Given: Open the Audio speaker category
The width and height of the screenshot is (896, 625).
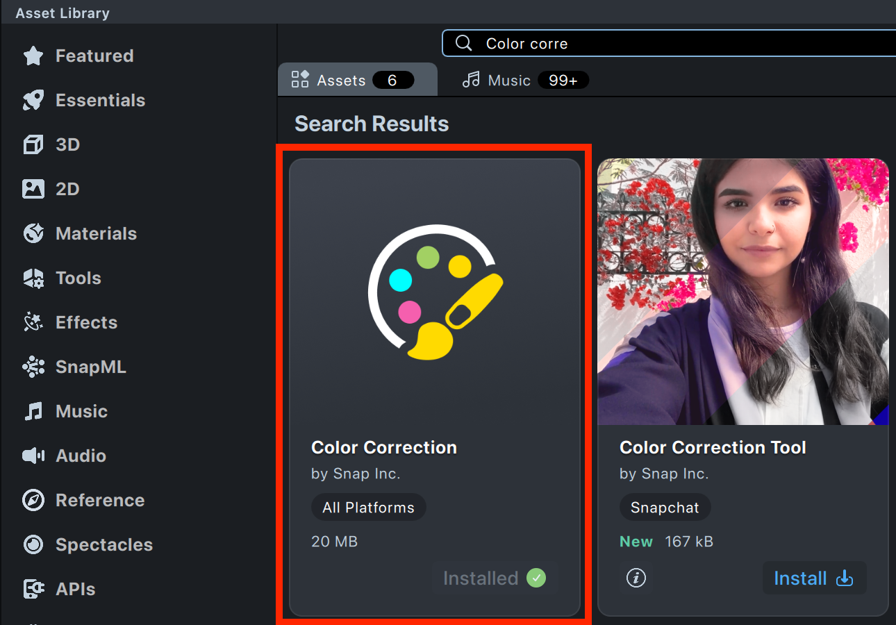Looking at the screenshot, I should 33,456.
